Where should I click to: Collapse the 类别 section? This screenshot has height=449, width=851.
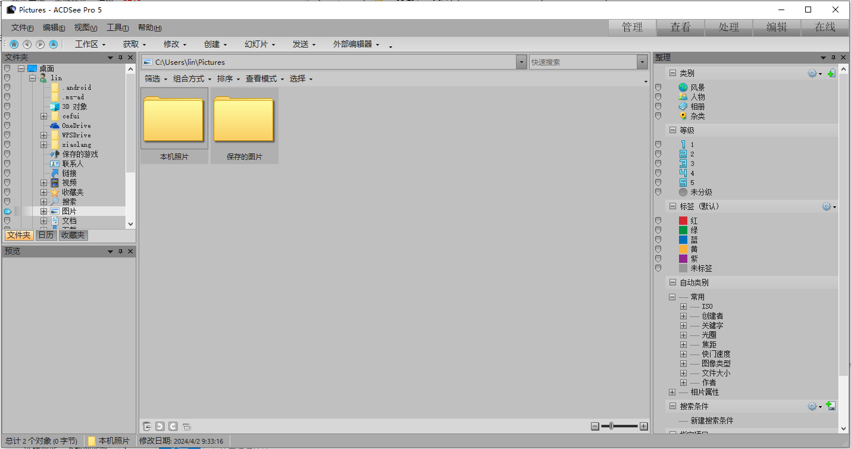pos(672,73)
